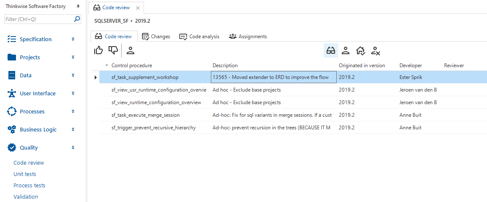Collapse the Quality menu group
487x202 pixels.
(x=73, y=147)
